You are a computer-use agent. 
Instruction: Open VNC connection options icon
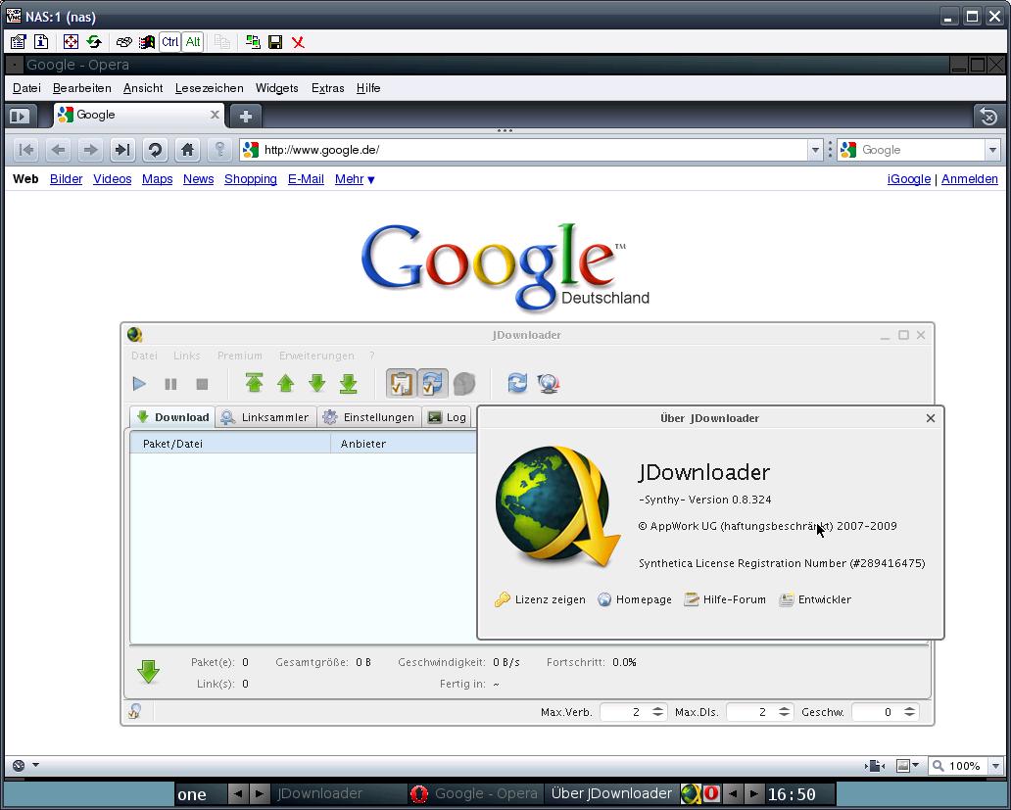click(18, 42)
